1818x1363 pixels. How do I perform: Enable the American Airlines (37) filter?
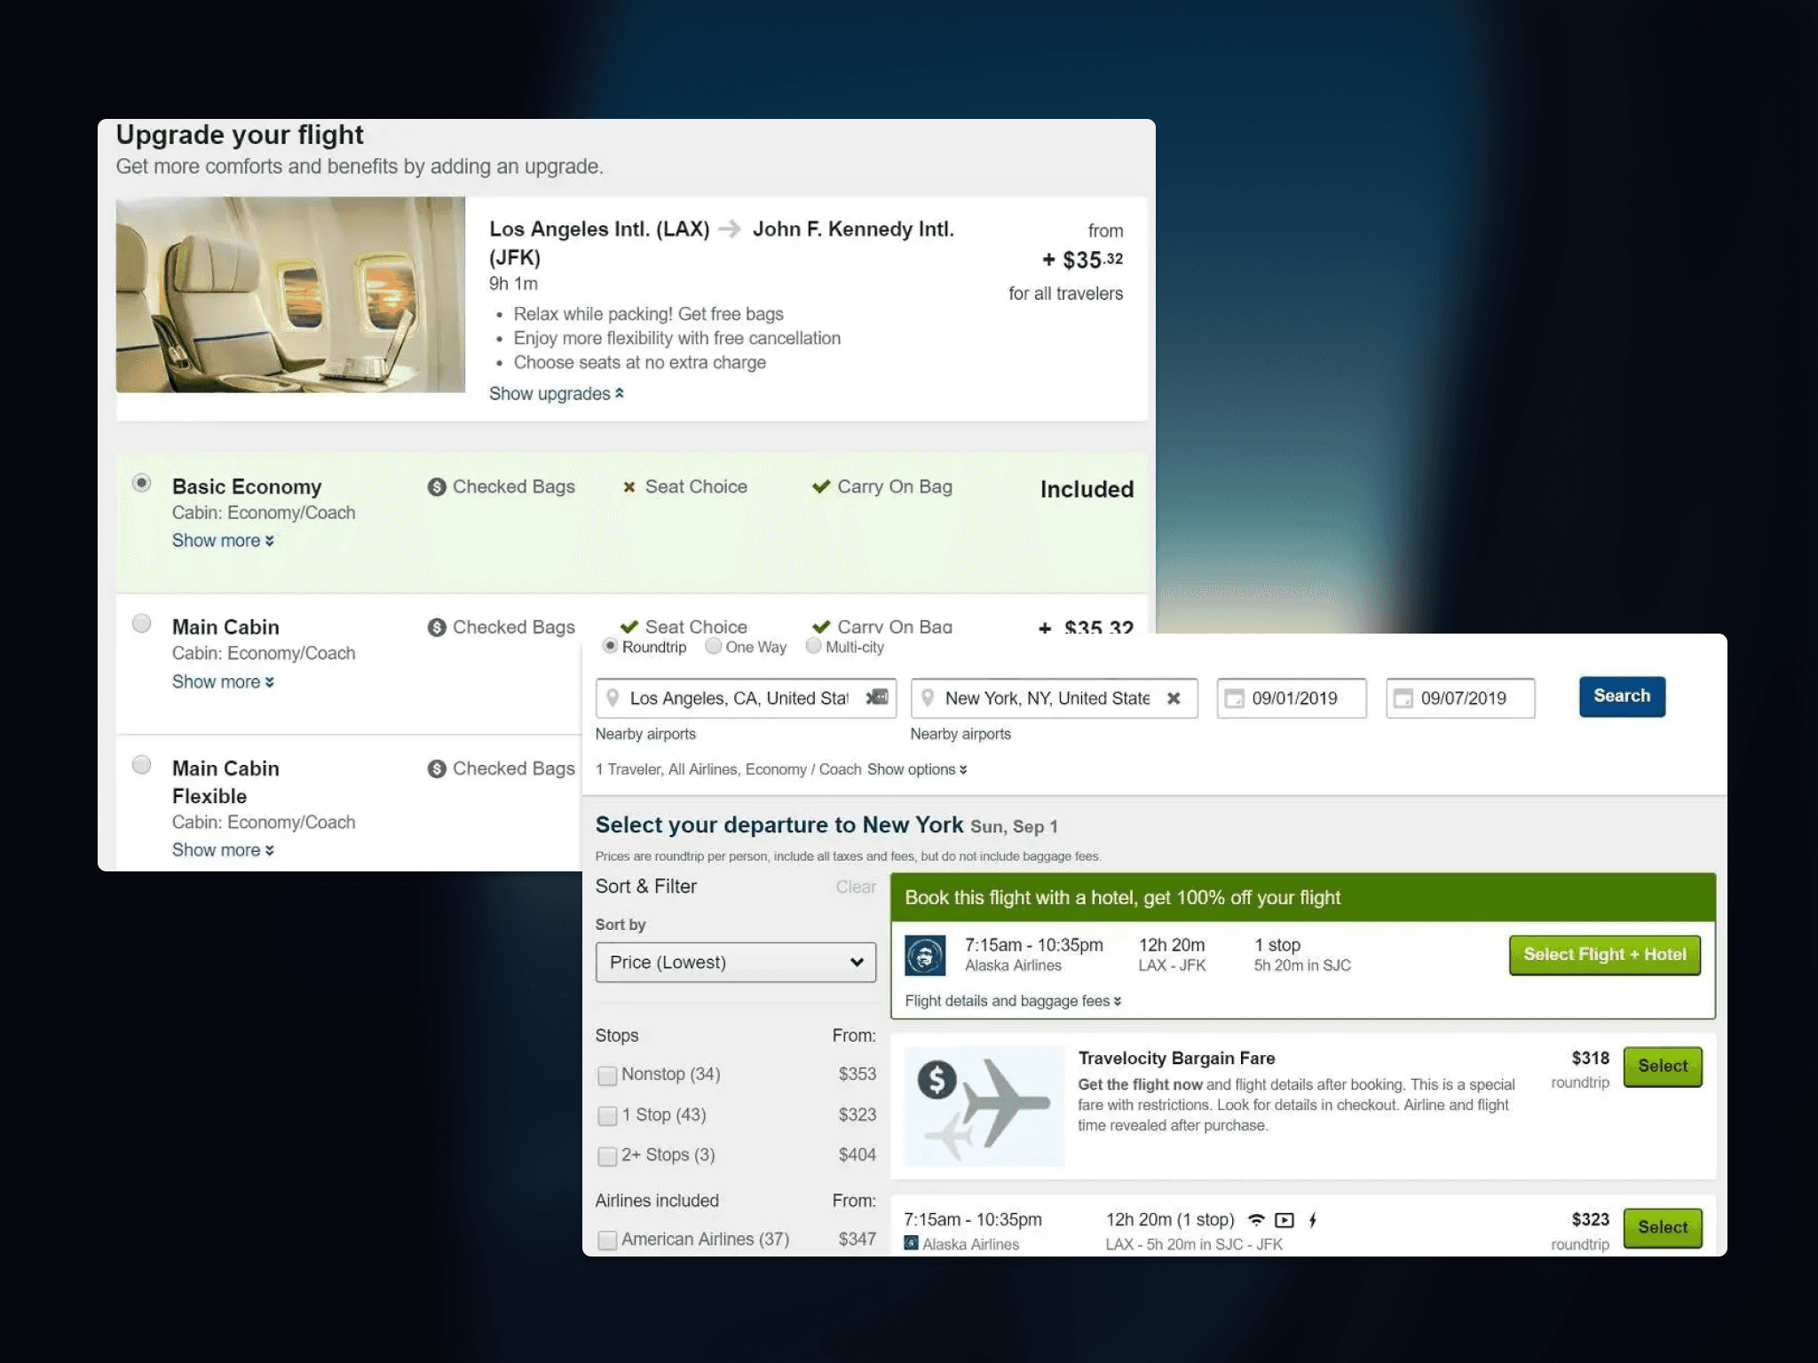[607, 1240]
